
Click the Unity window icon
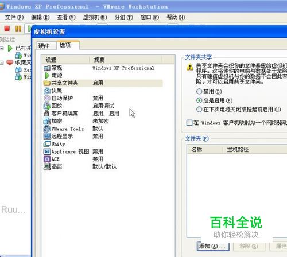tap(47, 144)
